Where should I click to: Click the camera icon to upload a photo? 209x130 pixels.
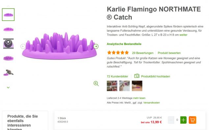point(137,76)
